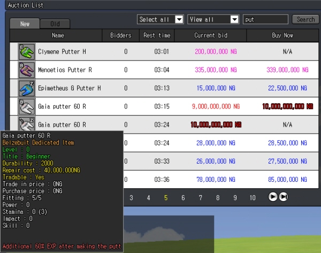Switch to the New tab
The image size is (321, 253).
click(25, 24)
